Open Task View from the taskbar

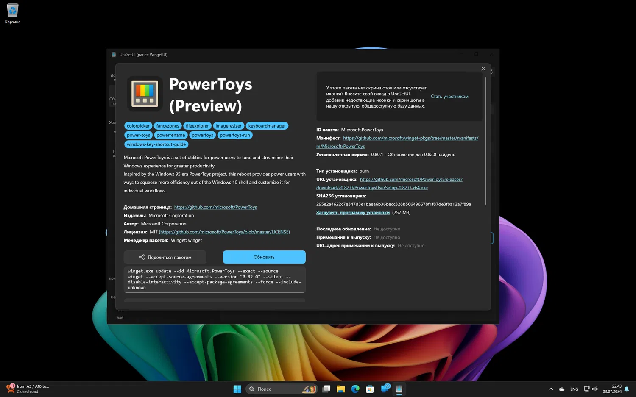coord(326,389)
